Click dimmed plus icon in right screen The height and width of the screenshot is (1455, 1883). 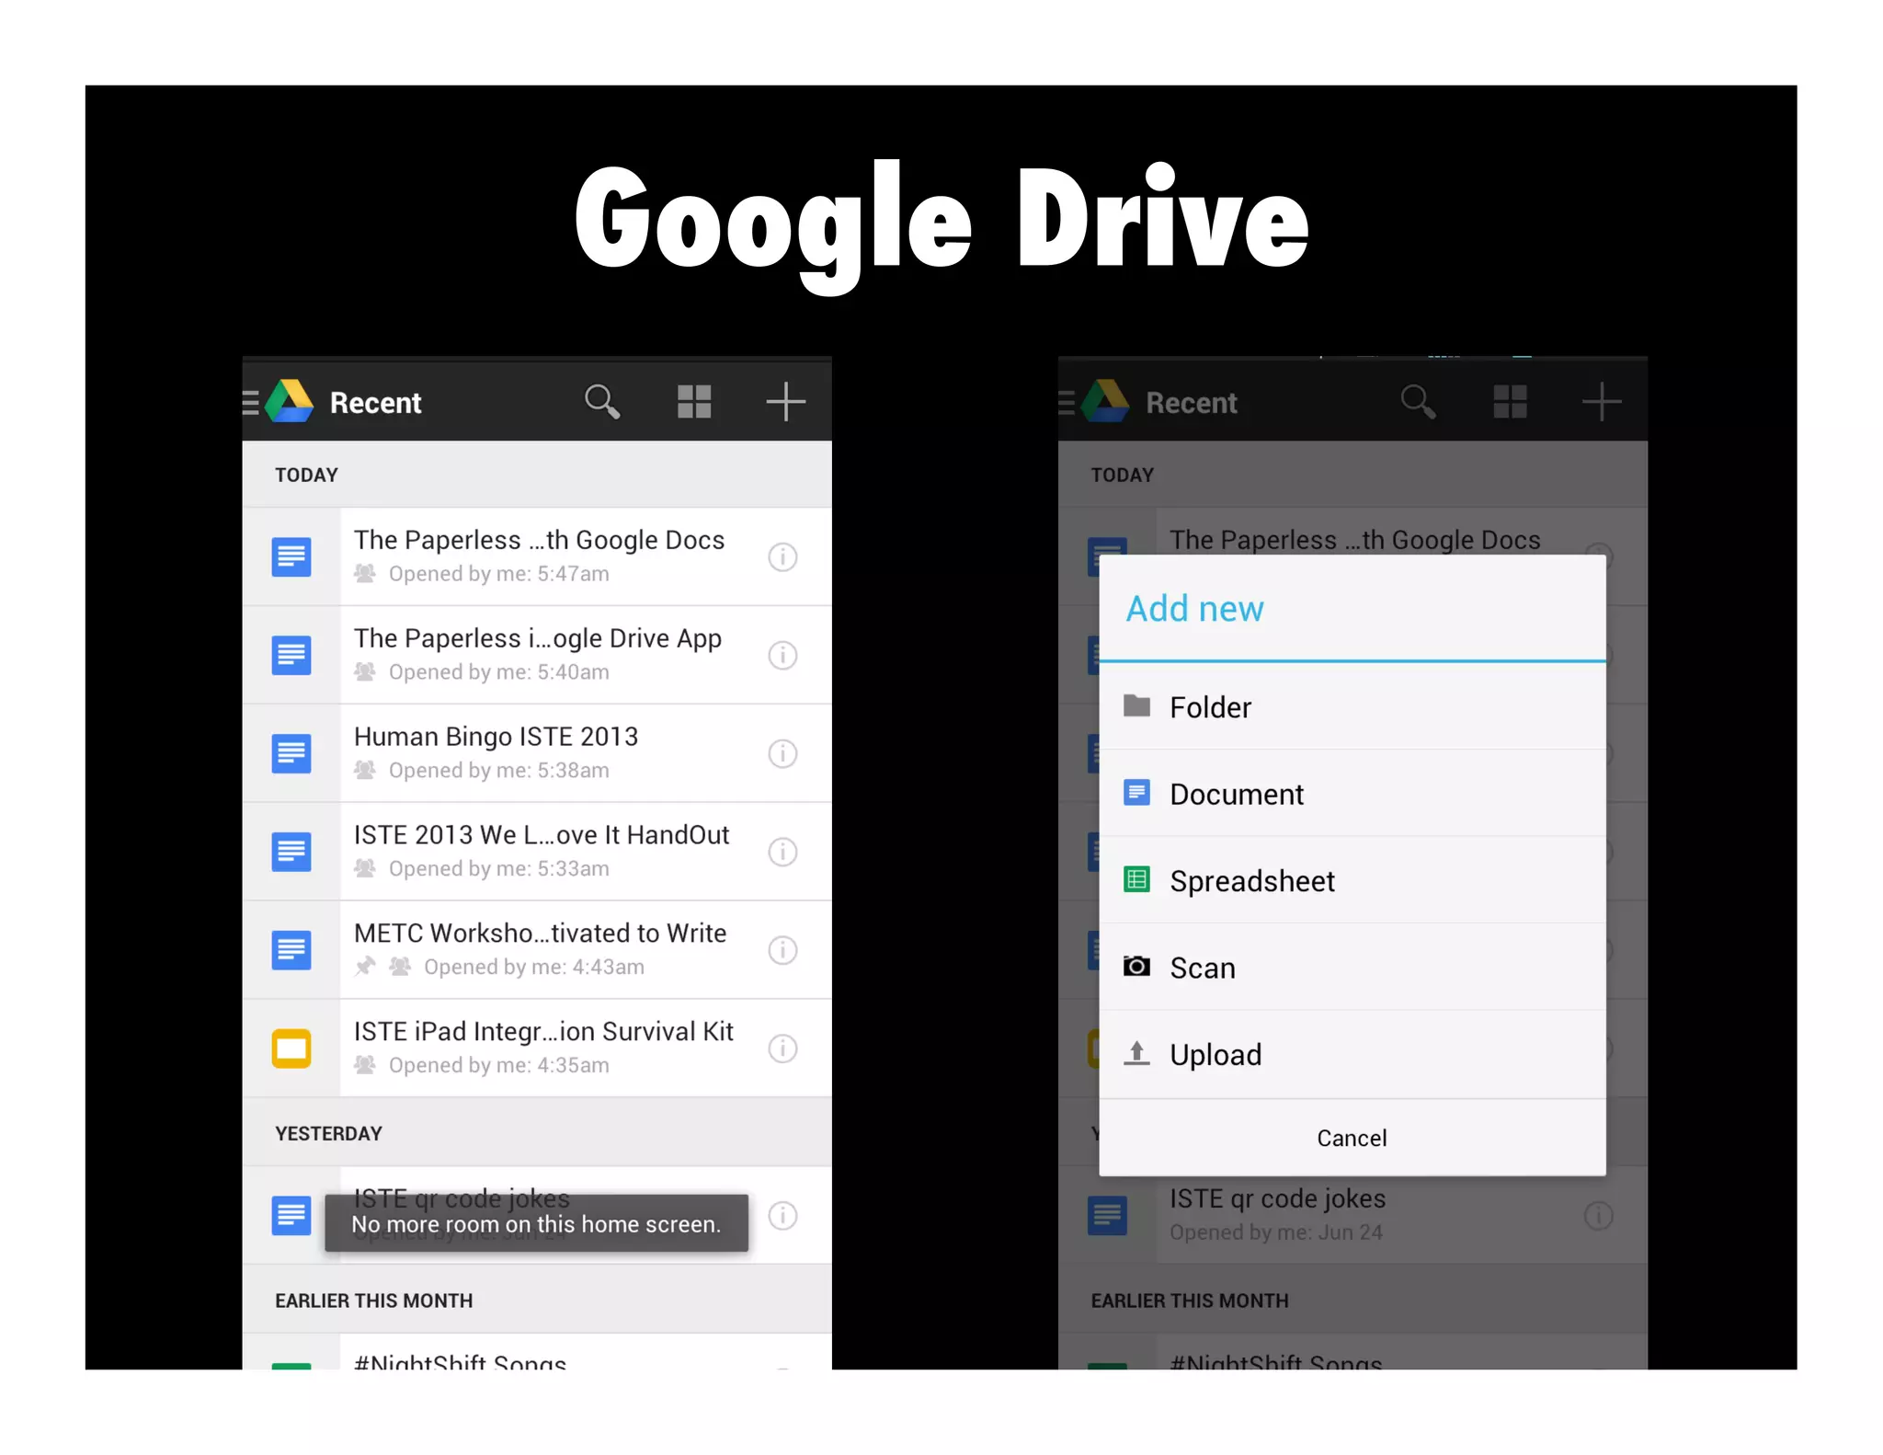(1601, 402)
